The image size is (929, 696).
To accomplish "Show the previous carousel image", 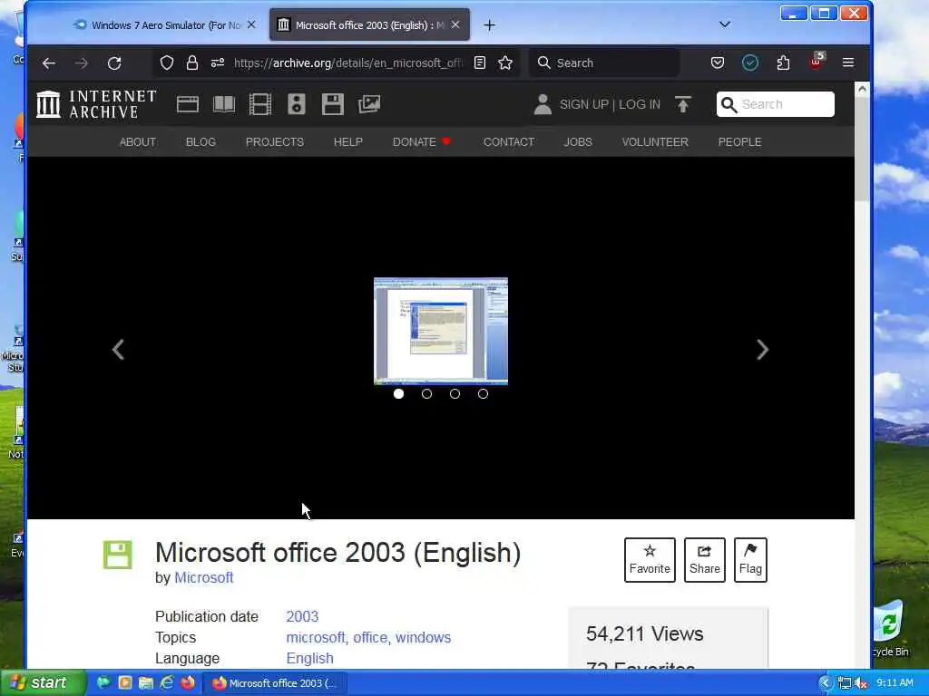I will coord(118,349).
